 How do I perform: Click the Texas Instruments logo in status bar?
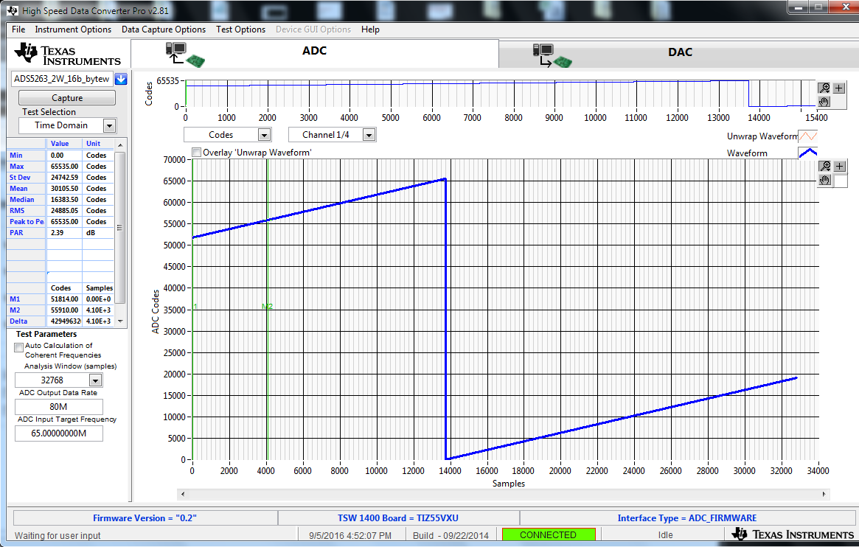click(x=792, y=534)
